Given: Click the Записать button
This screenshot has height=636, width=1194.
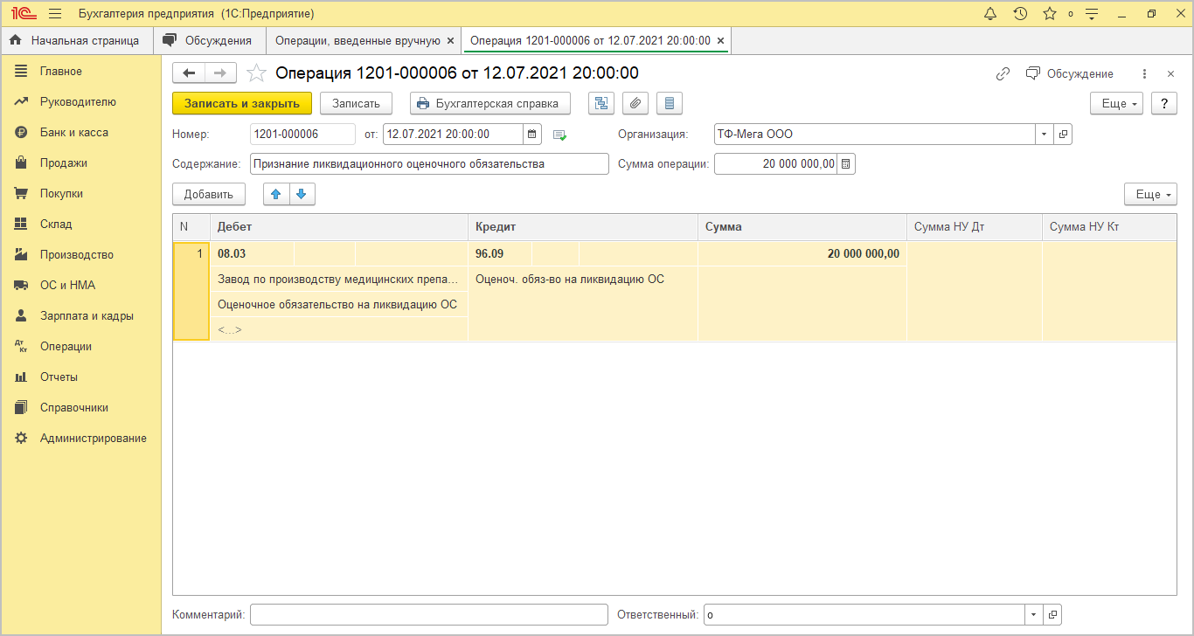Looking at the screenshot, I should (x=356, y=103).
